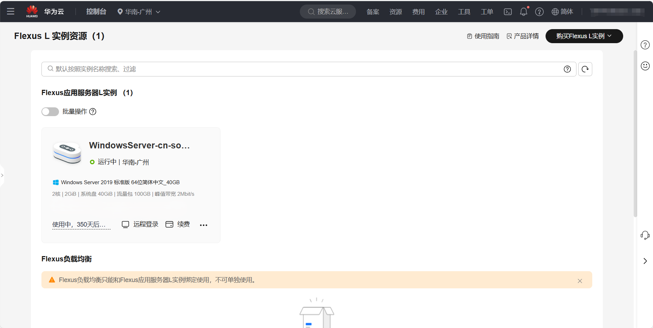Open the 使用指南 link

coord(483,36)
